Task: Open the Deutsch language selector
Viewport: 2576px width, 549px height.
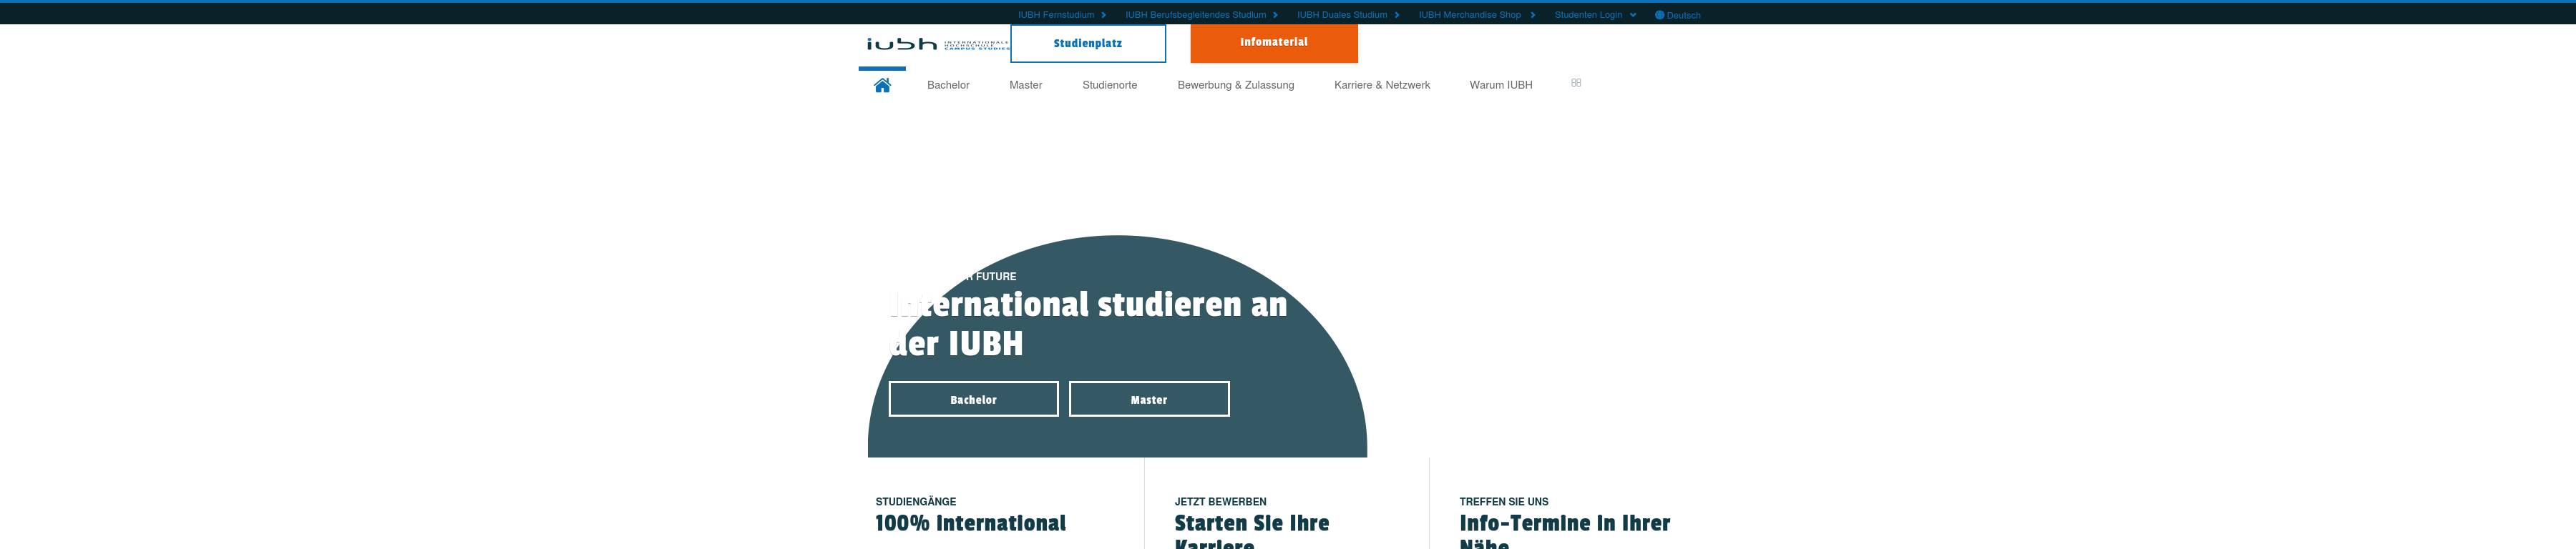Action: coord(1683,15)
